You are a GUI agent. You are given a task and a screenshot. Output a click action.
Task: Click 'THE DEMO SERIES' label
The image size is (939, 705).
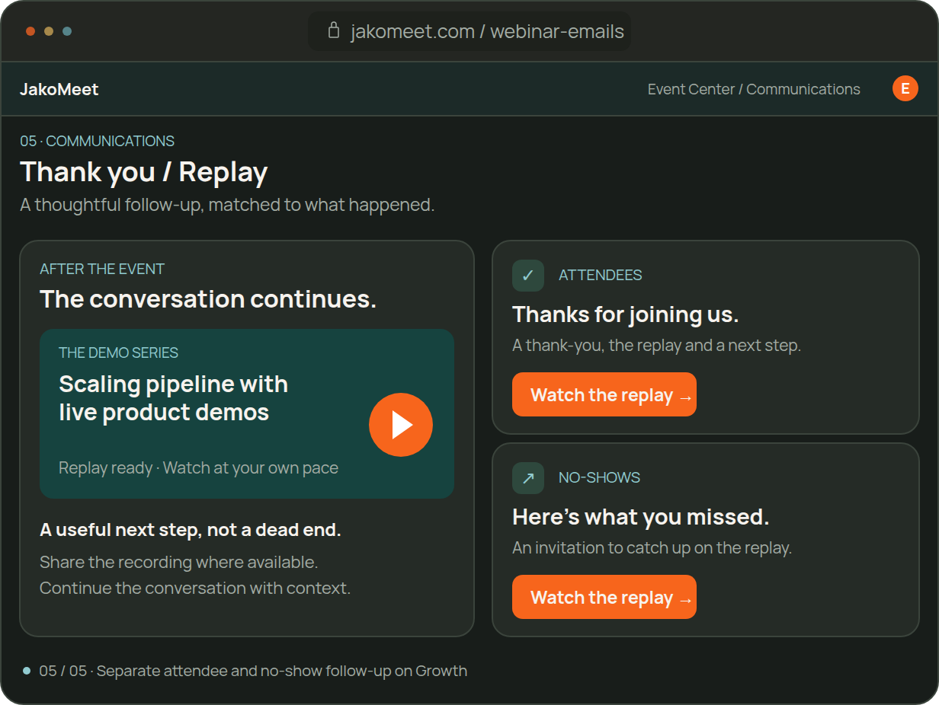pos(118,352)
